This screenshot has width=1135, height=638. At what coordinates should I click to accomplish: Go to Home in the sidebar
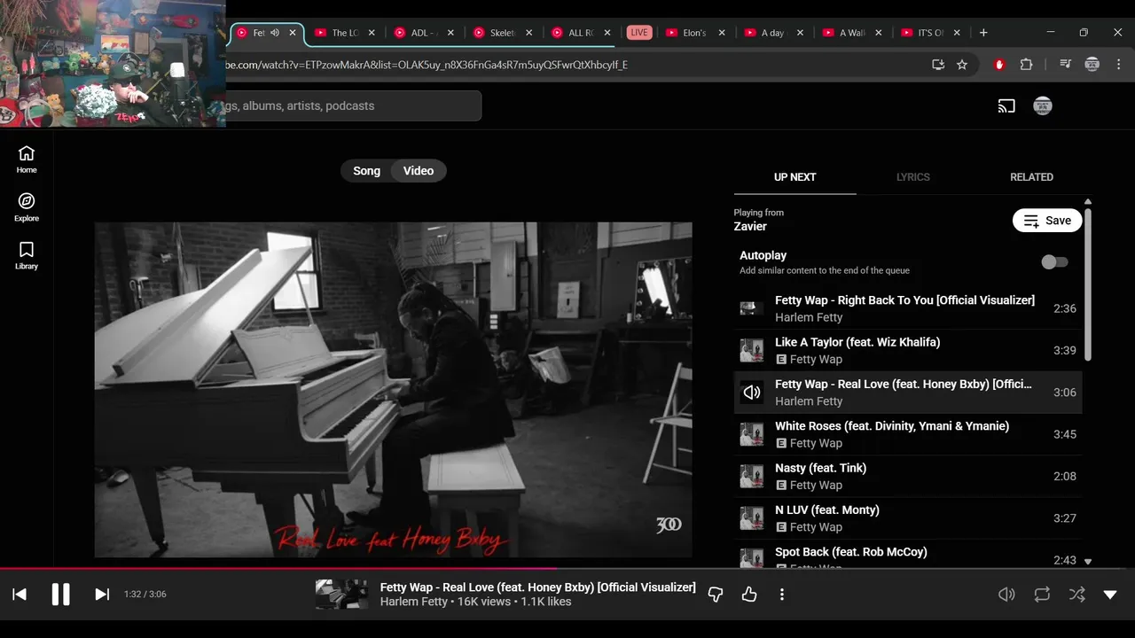tap(27, 159)
